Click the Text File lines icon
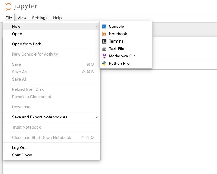 click(104, 49)
